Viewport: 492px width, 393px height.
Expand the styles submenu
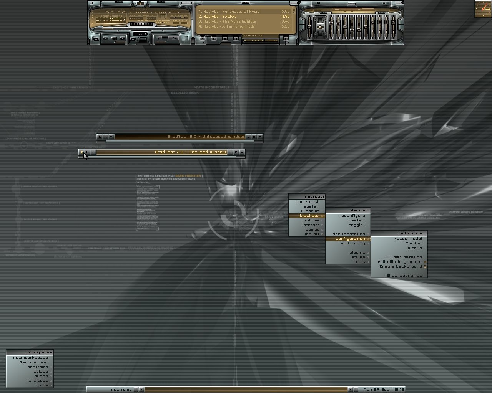click(348, 257)
